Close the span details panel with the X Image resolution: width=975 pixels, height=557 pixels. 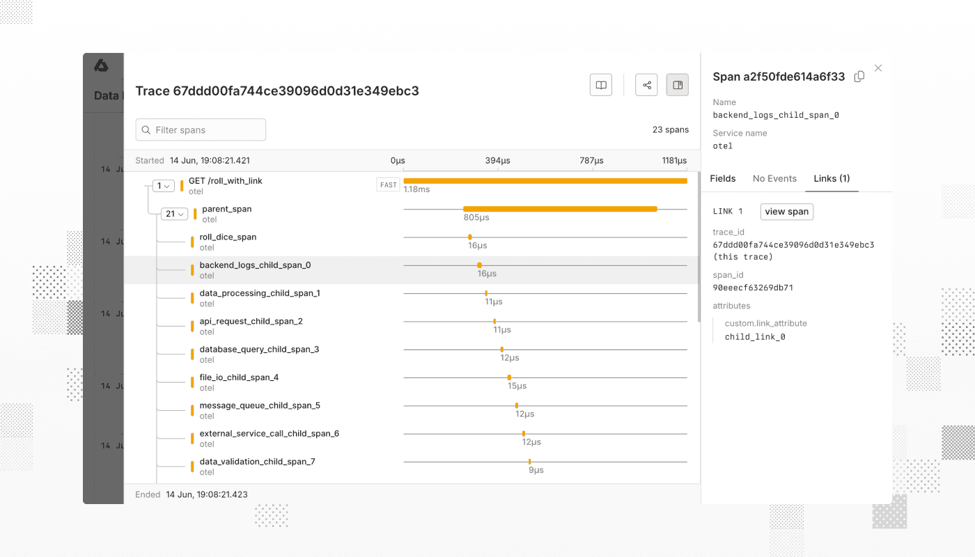877,68
